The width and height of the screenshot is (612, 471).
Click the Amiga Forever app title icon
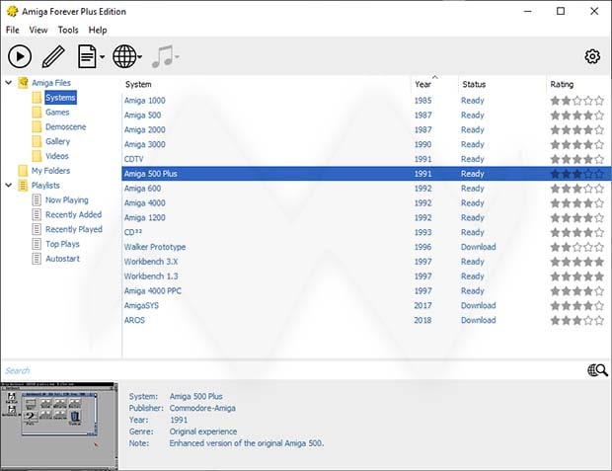tap(12, 11)
